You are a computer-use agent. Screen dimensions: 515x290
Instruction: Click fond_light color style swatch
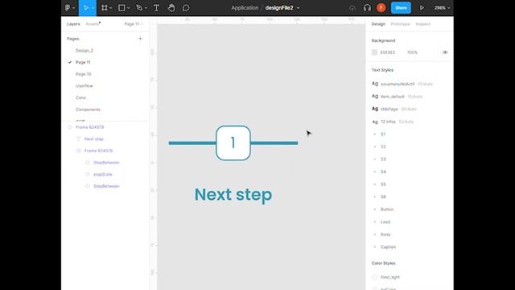coord(374,277)
